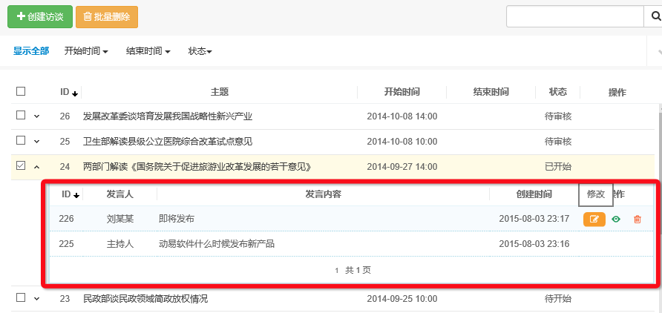
Task: Click the green eye view icon in row 226
Action: click(615, 219)
